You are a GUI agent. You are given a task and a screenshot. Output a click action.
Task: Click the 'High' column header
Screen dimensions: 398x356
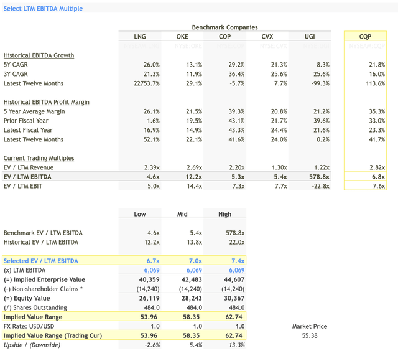pos(224,214)
